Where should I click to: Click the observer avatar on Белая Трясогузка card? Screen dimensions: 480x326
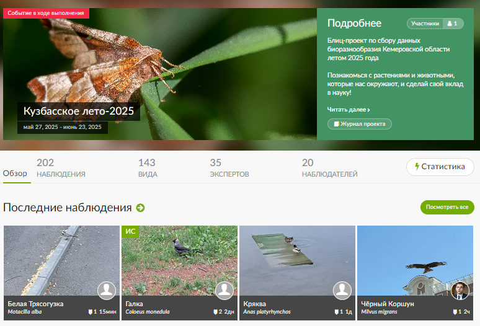coord(107,291)
